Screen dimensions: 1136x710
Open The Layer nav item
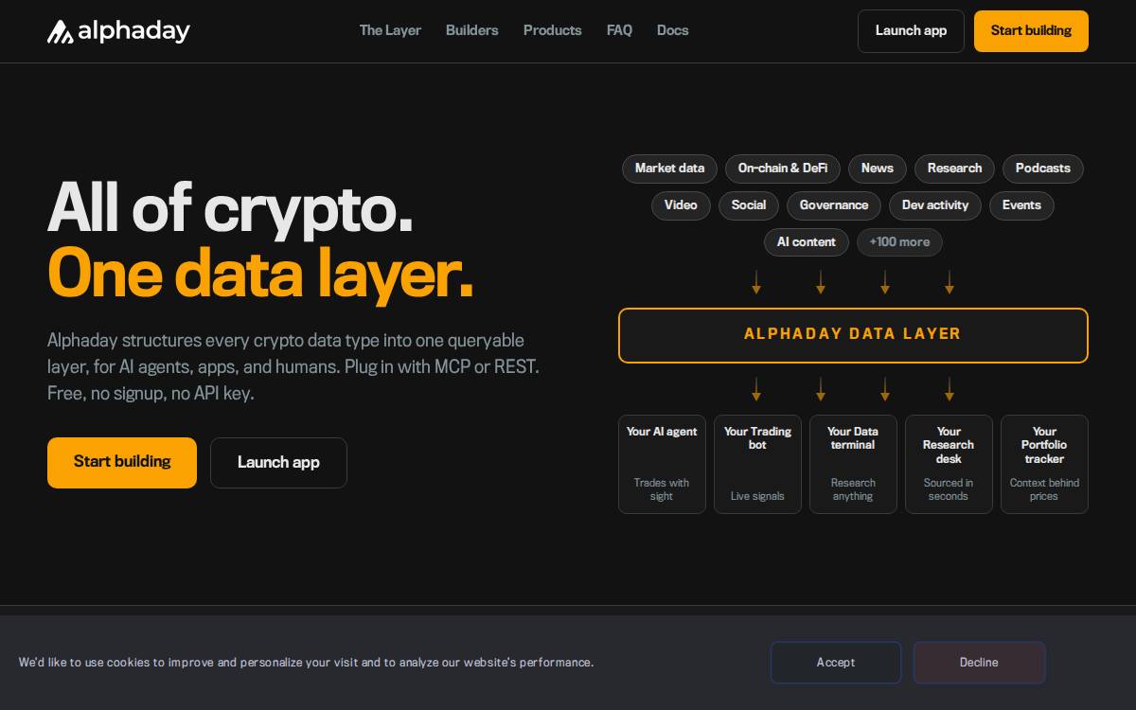[x=390, y=30]
